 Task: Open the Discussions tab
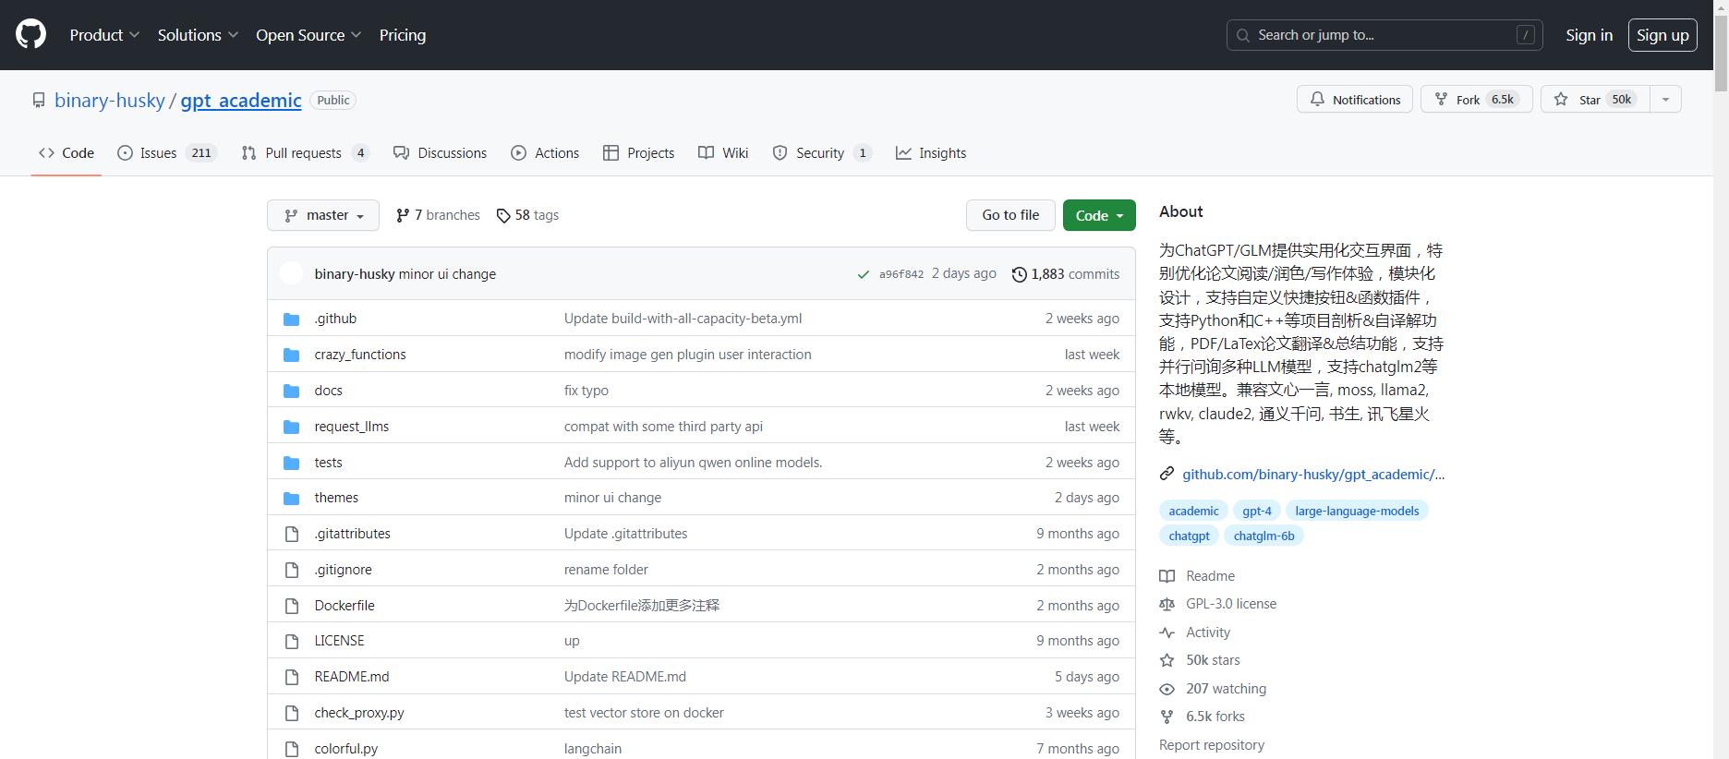(x=440, y=153)
